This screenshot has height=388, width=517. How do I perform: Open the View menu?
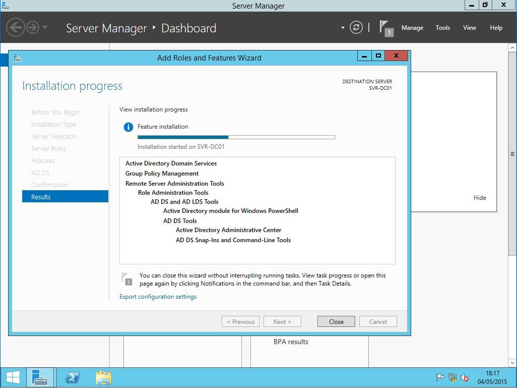(x=469, y=28)
